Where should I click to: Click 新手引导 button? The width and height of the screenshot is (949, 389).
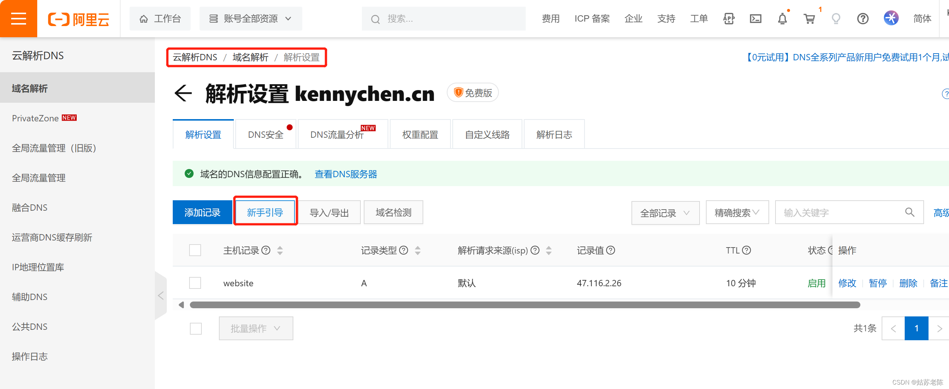(265, 213)
